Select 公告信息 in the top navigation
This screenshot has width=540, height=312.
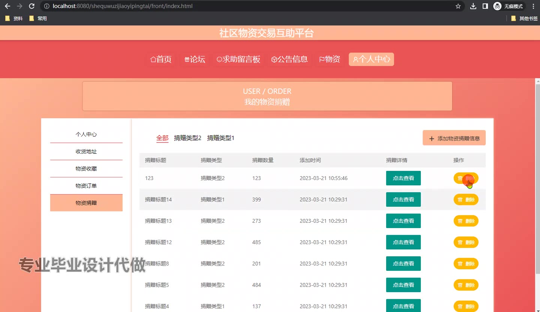[289, 59]
